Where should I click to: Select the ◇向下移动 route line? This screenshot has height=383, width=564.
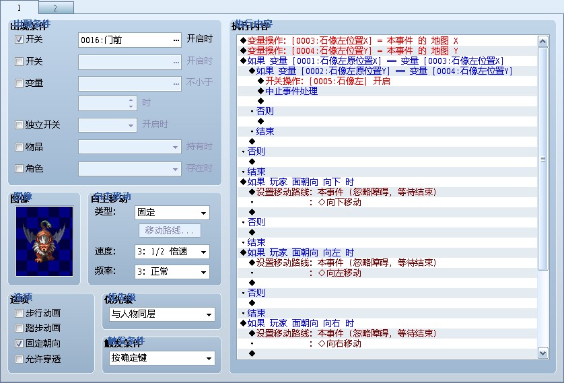click(x=387, y=202)
